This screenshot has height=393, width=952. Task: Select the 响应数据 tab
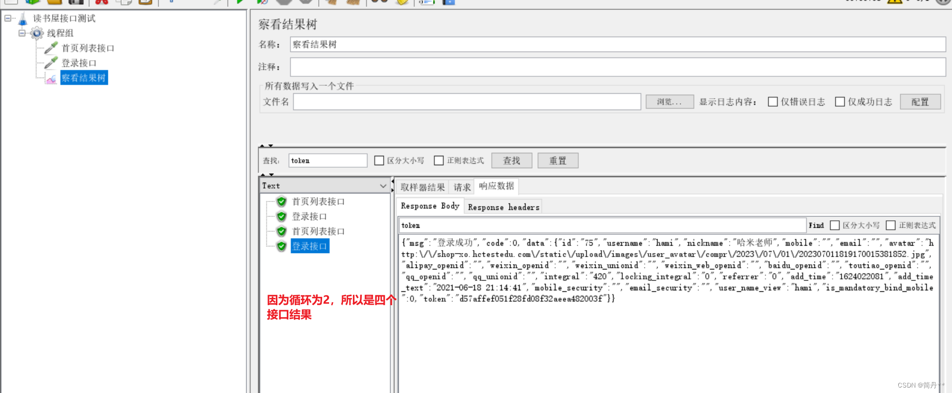click(x=496, y=186)
